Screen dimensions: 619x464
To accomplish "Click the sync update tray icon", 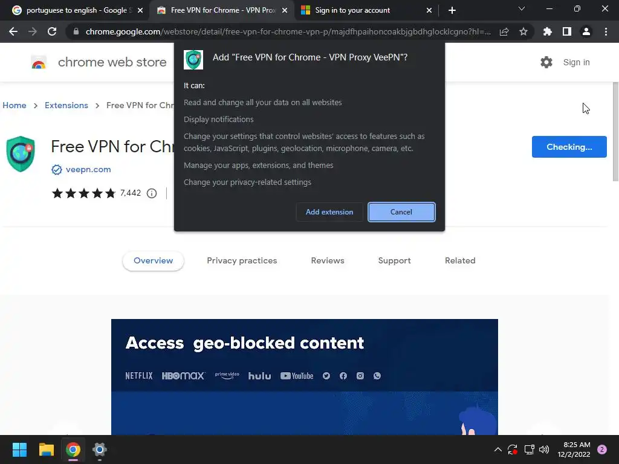I will click(513, 449).
